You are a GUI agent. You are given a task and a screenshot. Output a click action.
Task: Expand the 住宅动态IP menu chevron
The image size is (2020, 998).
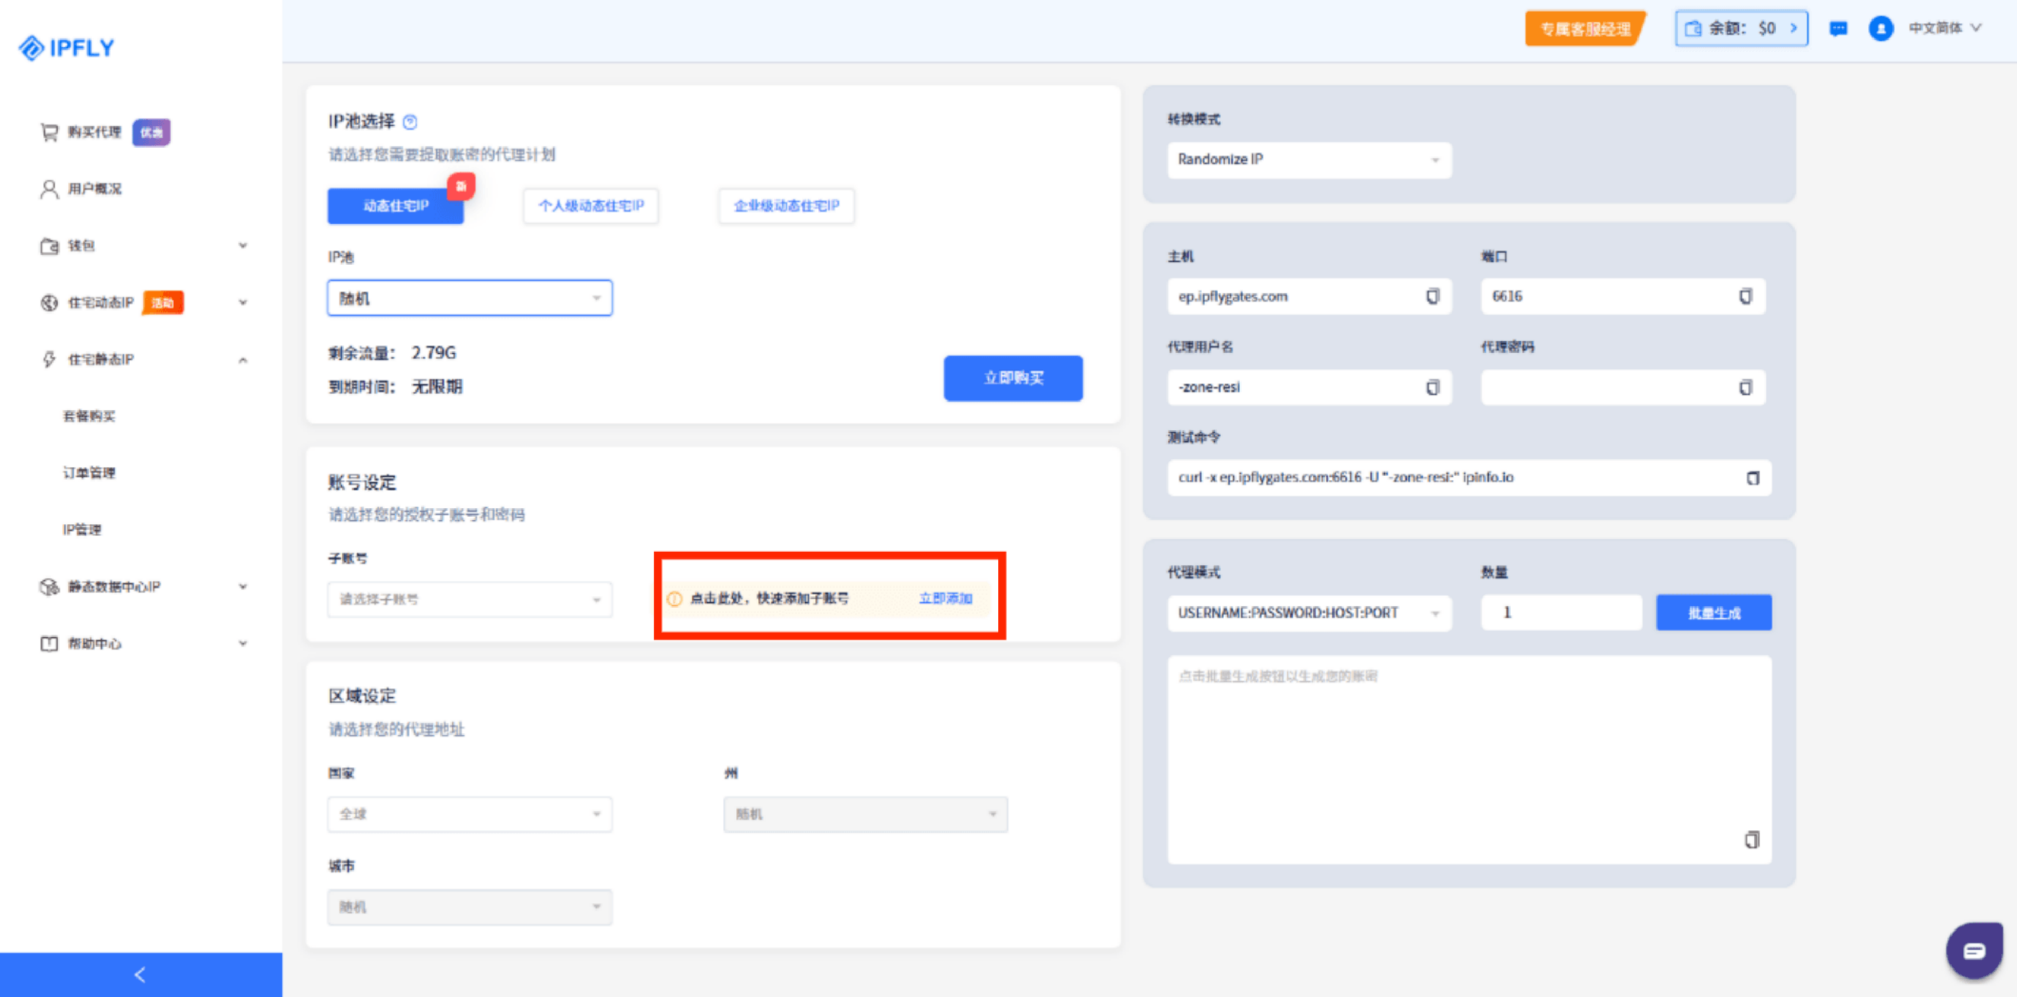pyautogui.click(x=242, y=302)
